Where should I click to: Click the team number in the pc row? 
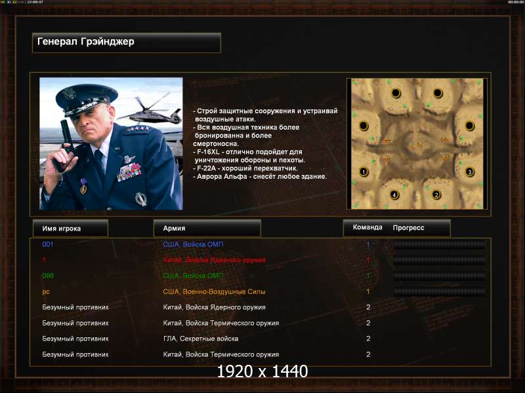point(368,291)
